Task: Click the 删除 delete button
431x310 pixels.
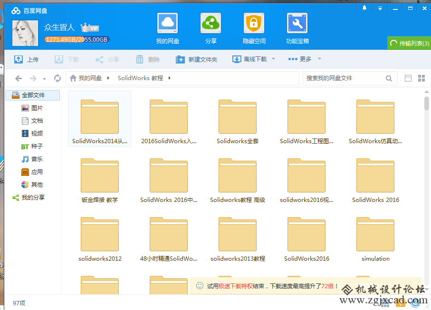Action: tap(148, 59)
